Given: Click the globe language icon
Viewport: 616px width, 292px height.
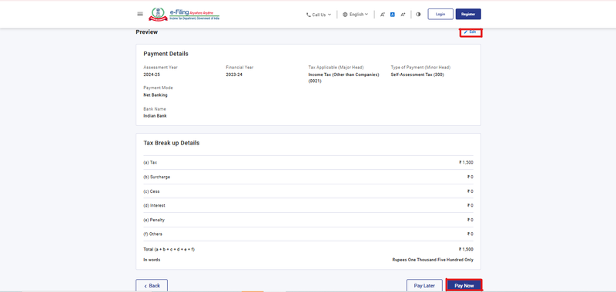Looking at the screenshot, I should click(x=345, y=15).
